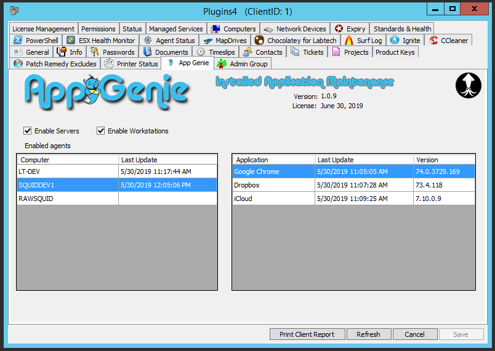Click the Timeslips clock icon
This screenshot has width=495, height=351.
[x=201, y=52]
